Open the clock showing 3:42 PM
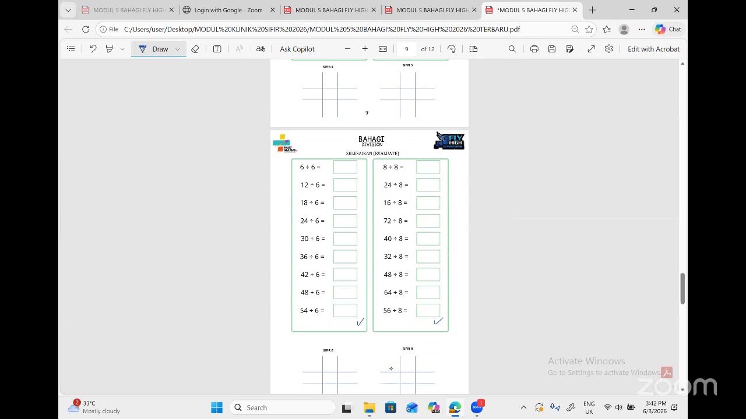The height and width of the screenshot is (419, 746). (655, 407)
